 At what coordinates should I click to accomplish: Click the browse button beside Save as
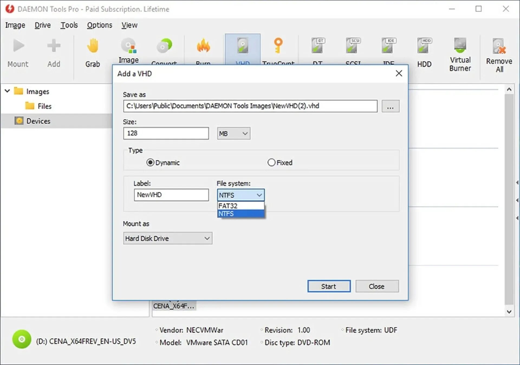point(390,106)
